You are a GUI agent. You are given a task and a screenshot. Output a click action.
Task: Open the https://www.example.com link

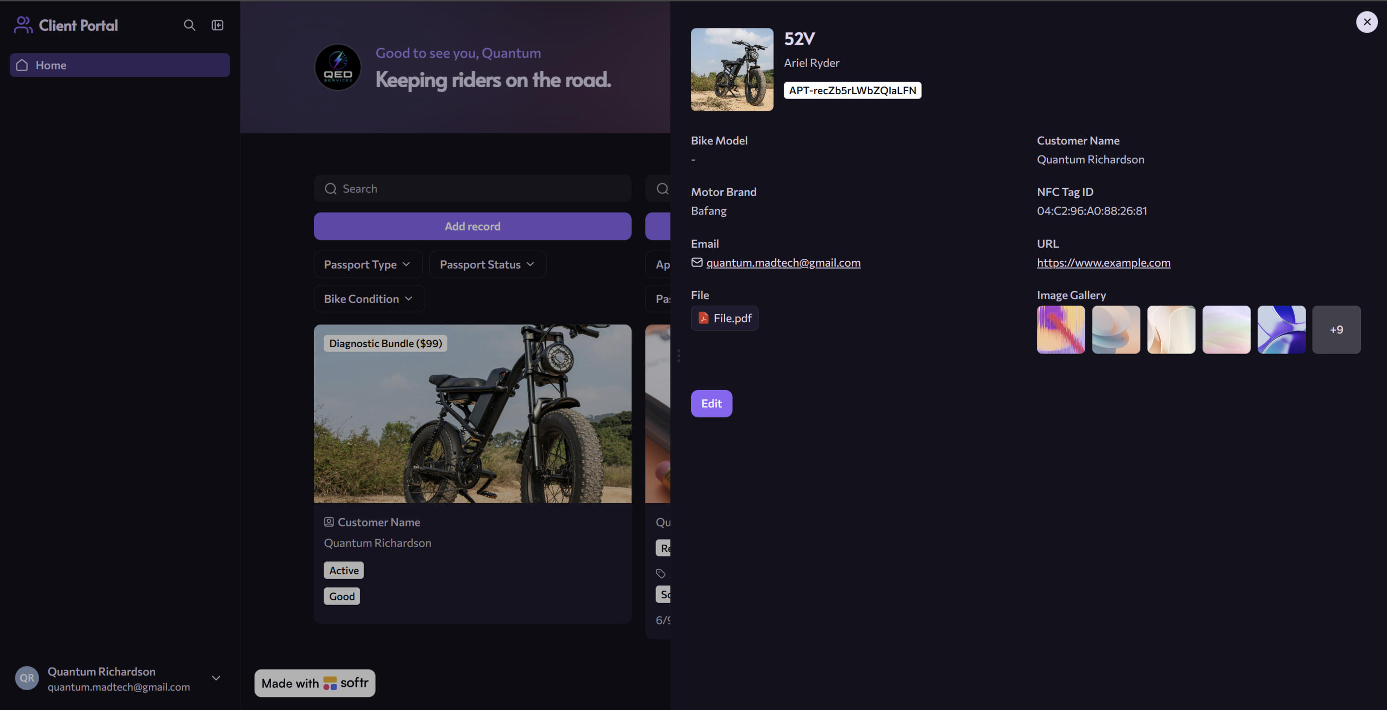click(1103, 262)
